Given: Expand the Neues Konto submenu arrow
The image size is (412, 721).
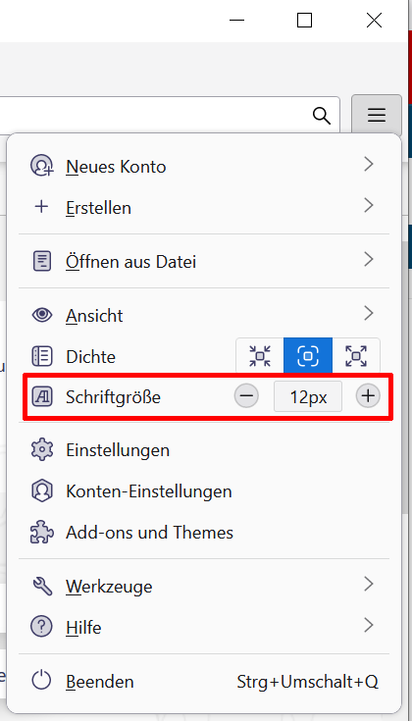Looking at the screenshot, I should [x=368, y=164].
